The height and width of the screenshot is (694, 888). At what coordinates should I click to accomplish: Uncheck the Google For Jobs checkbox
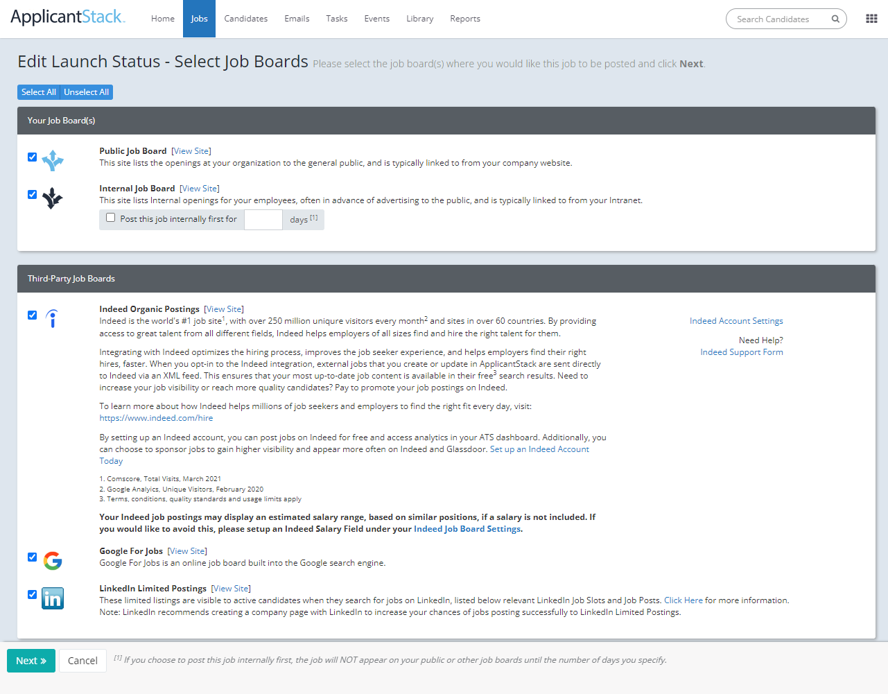coord(32,557)
